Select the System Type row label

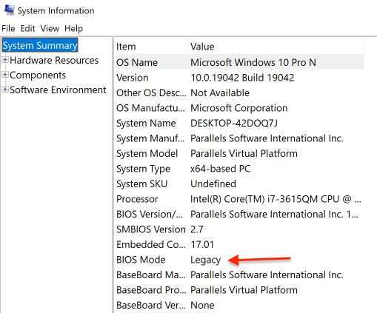(x=144, y=169)
